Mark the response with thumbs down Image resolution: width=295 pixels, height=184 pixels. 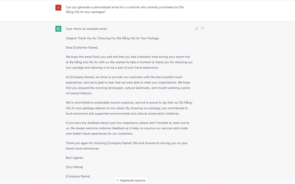pos(202,28)
